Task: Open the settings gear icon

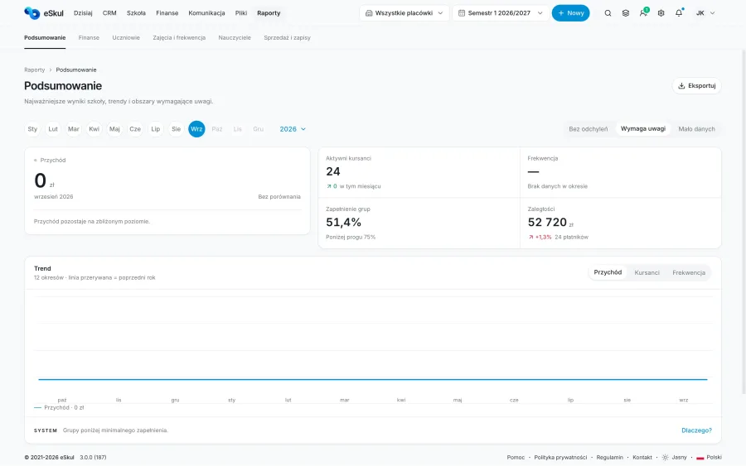Action: point(661,13)
